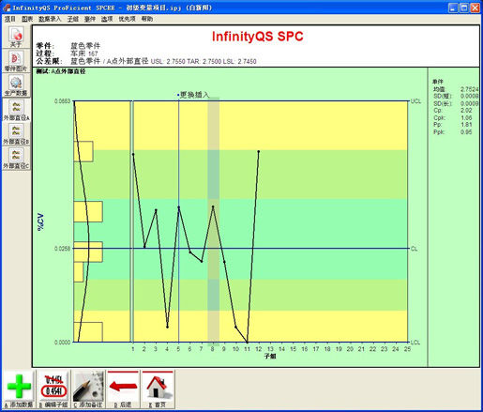Screen dimensions: 483x412
Task: Open the 数据录入 menu
Action: click(50, 19)
